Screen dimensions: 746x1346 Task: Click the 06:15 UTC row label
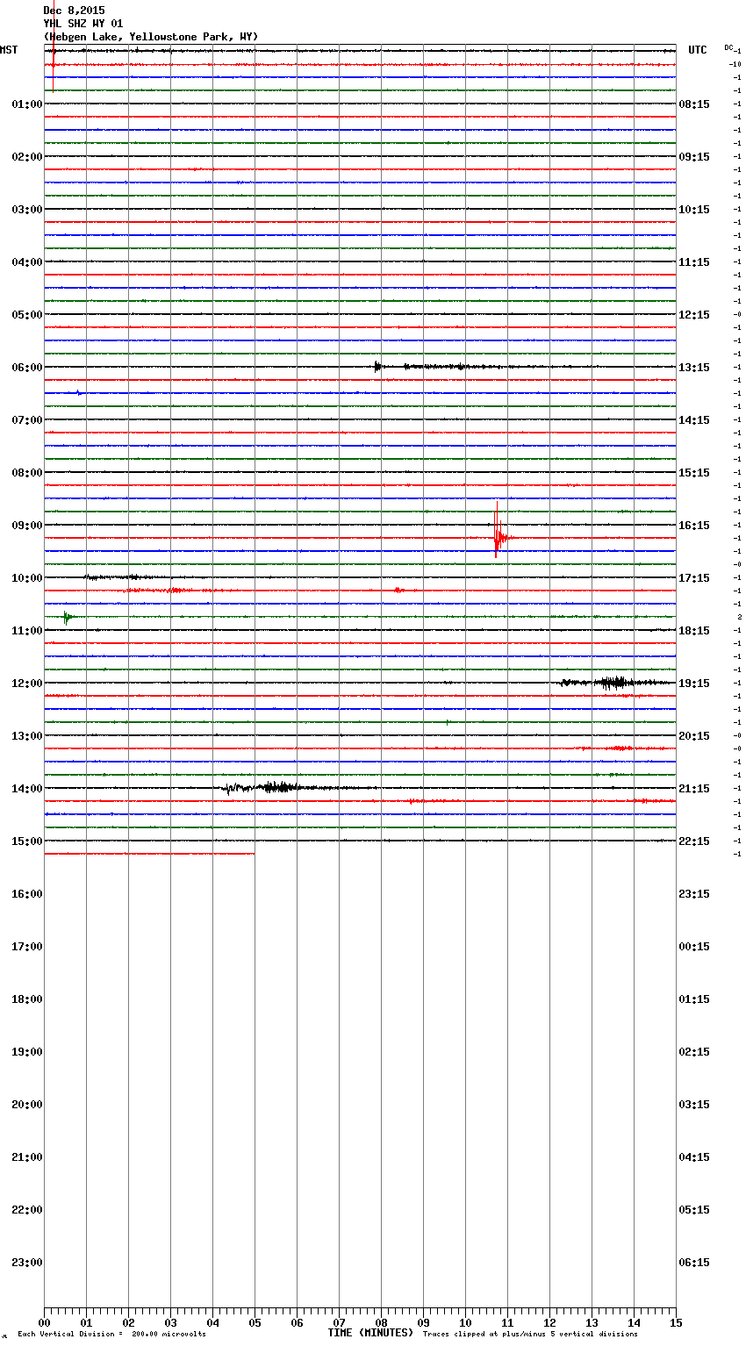tap(694, 1263)
